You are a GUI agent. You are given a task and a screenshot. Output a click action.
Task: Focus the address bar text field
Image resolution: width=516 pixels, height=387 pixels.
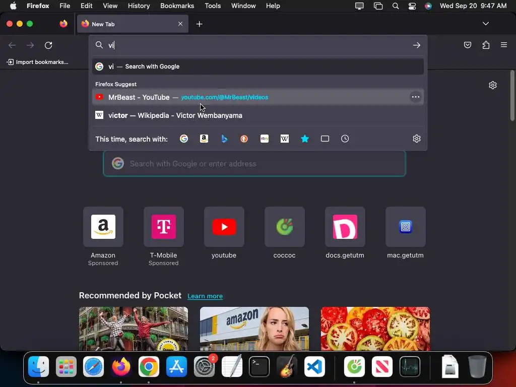click(x=258, y=45)
